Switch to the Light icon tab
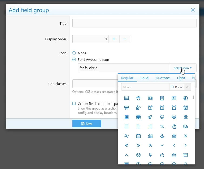Screen dimensions: 204x169 click(181, 78)
